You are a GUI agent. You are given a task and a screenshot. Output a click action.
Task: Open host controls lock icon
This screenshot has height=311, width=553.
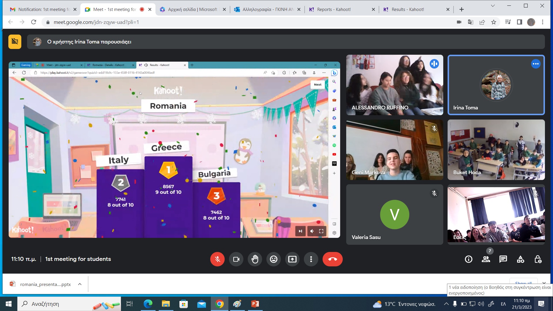point(538,259)
